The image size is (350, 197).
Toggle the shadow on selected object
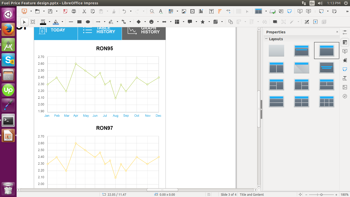pyautogui.click(x=275, y=22)
